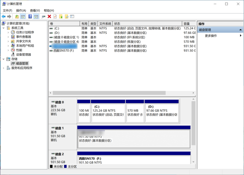Toggle Show/Hide Console Tree toolbar icon

[x=23, y=16]
